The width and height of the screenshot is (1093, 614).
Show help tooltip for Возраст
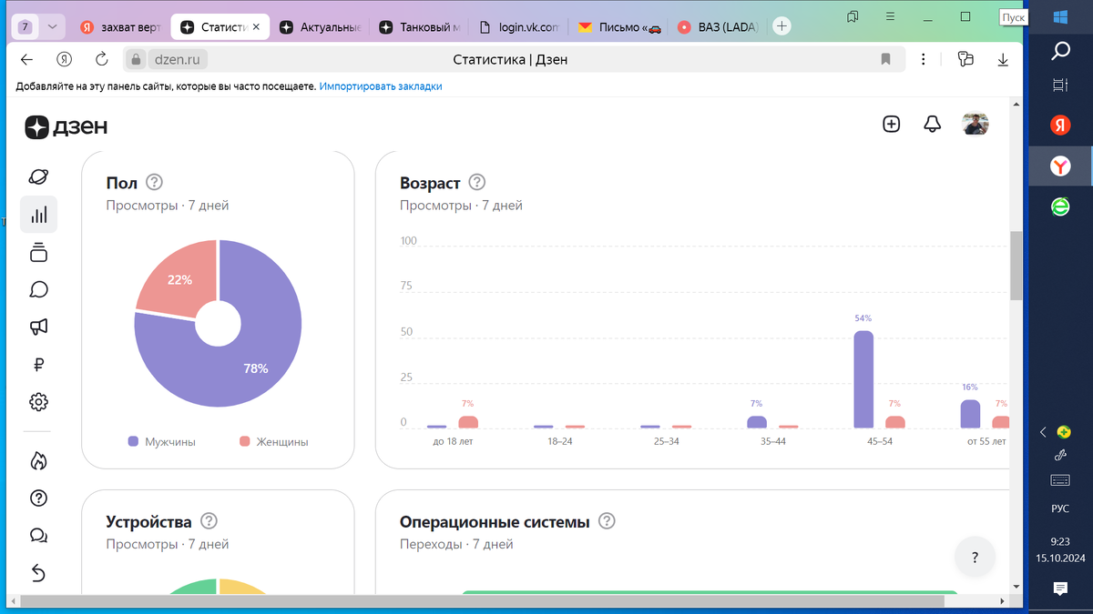point(477,183)
